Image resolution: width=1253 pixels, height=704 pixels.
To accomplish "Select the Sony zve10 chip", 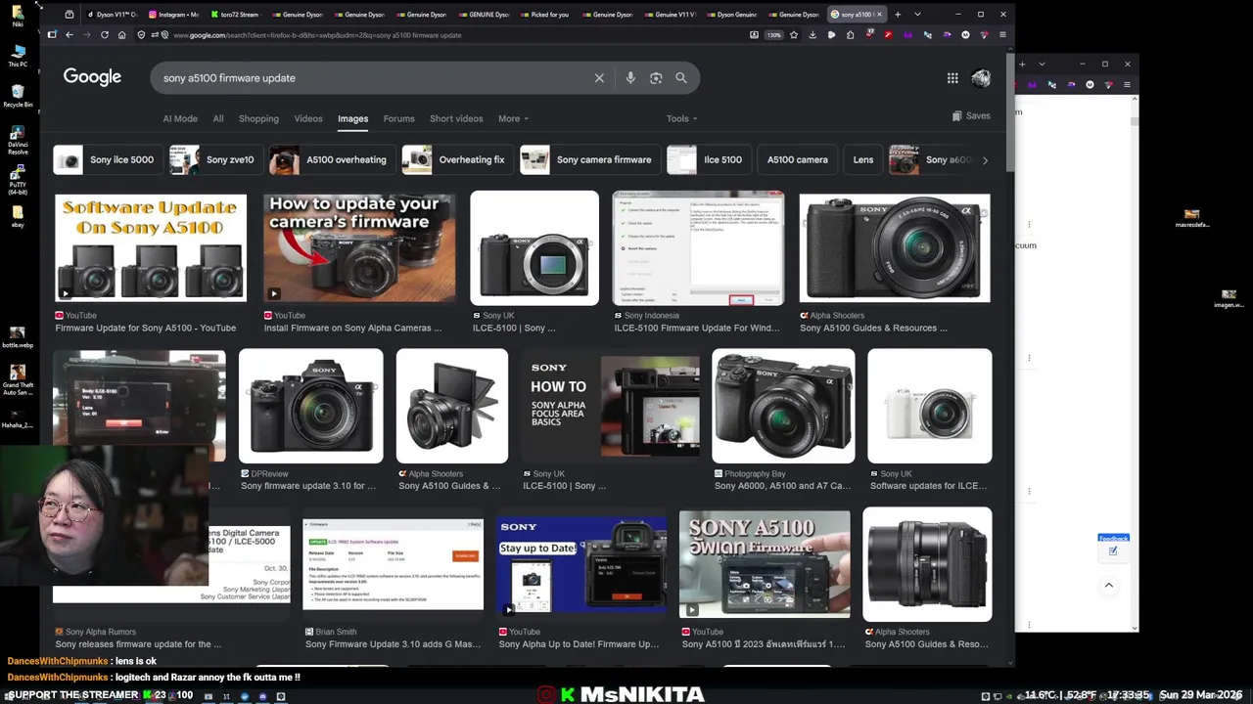I will pyautogui.click(x=216, y=159).
